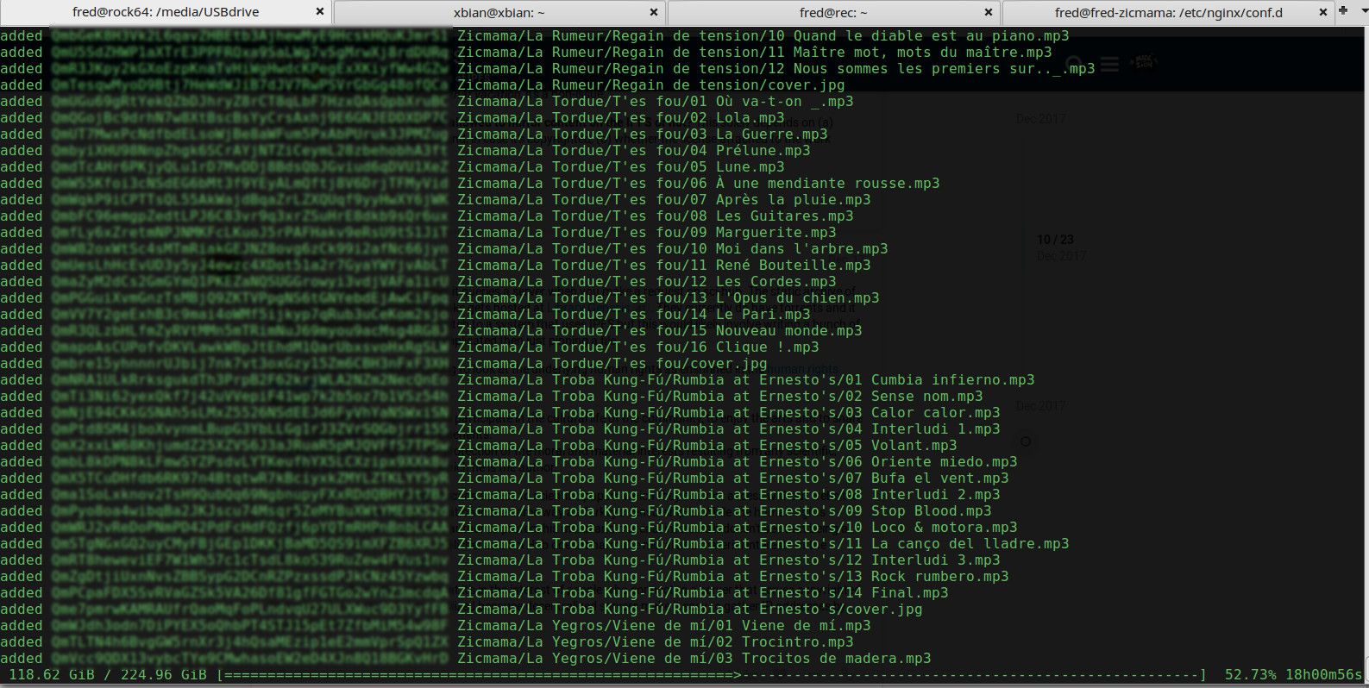
Task: Click the hamburger menu icon in background browser
Action: coord(1109,65)
